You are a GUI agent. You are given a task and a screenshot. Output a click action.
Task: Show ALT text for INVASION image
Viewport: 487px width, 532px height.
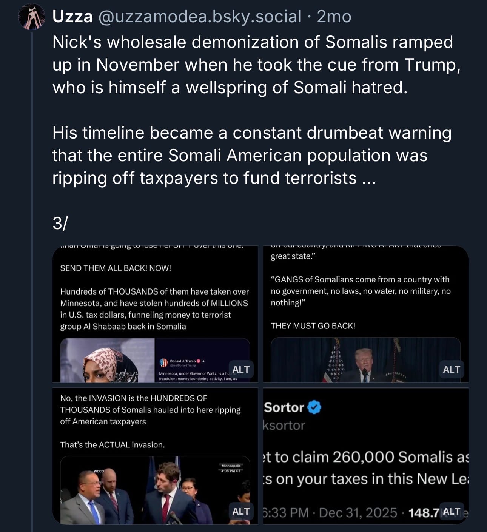tap(240, 511)
